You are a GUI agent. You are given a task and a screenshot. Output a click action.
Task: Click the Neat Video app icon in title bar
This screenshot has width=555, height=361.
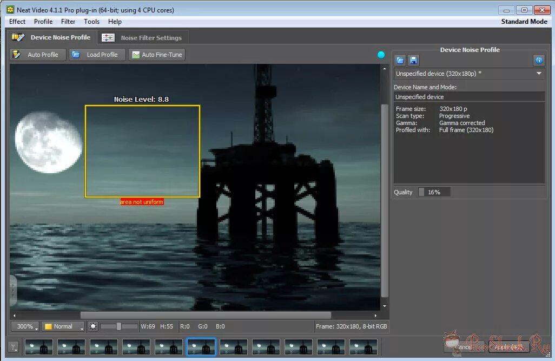coord(10,10)
